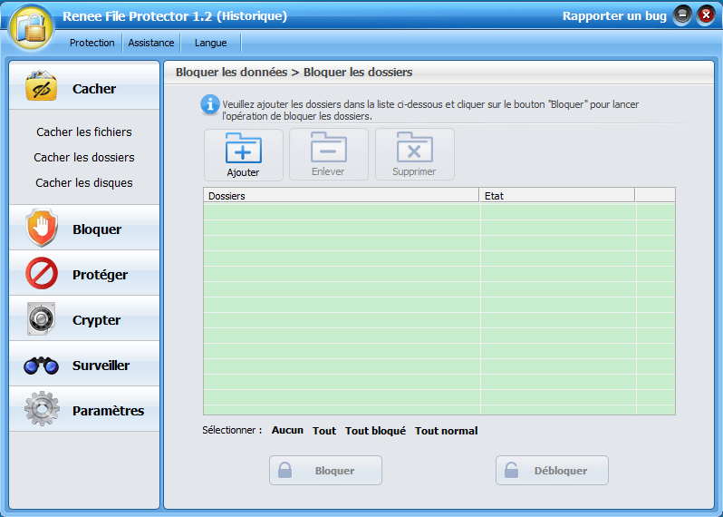Open the Cacher section
Viewport: 723px width, 517px height.
(x=83, y=89)
